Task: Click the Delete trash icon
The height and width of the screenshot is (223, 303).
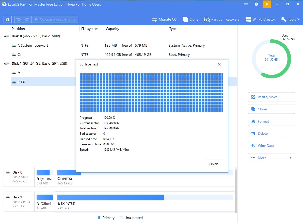Action: tap(253, 133)
